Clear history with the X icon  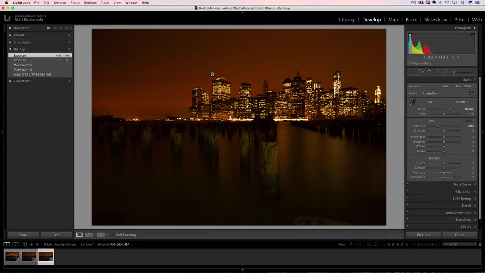pos(69,49)
